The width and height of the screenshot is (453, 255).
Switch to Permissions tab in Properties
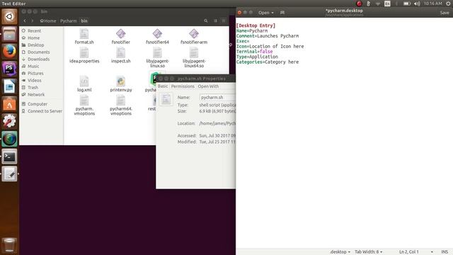(x=183, y=86)
